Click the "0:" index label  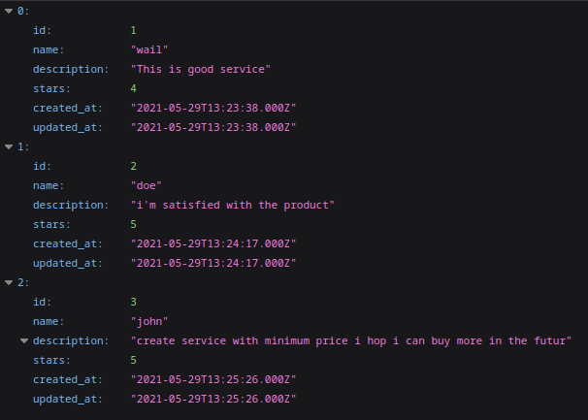coord(23,11)
